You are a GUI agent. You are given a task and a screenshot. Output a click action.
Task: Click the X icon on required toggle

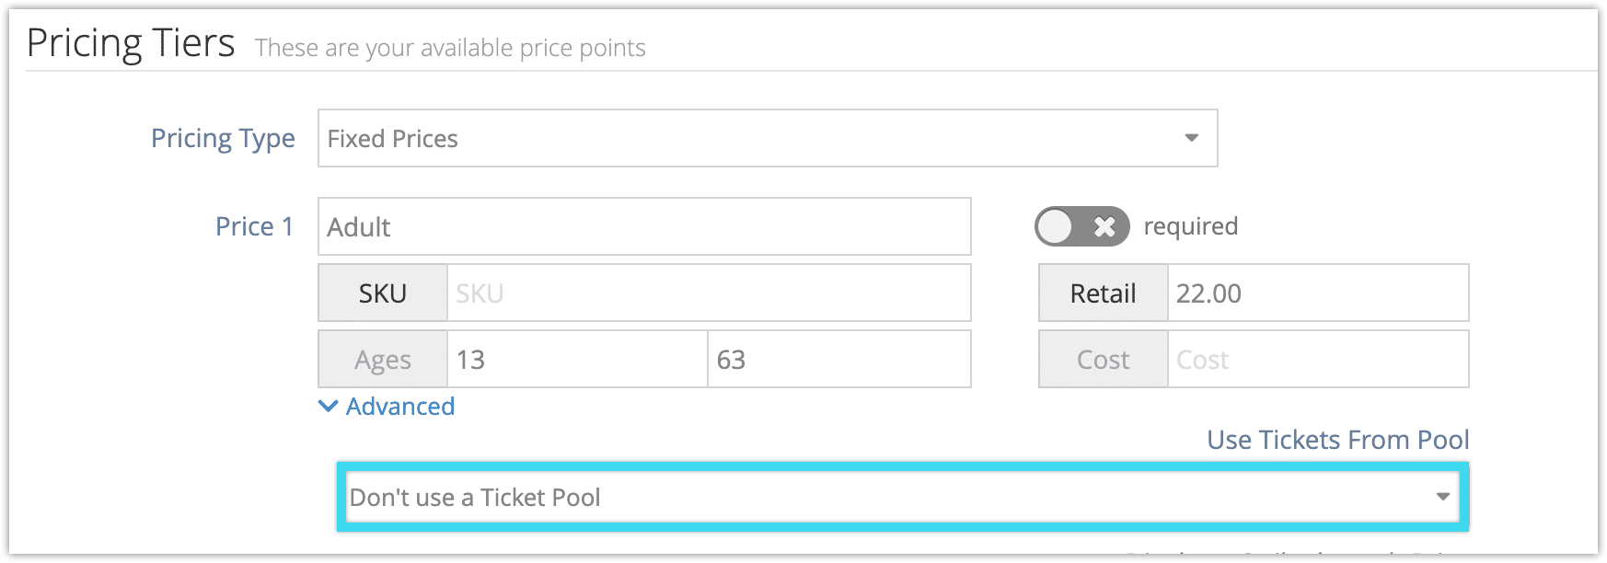[x=1105, y=226]
